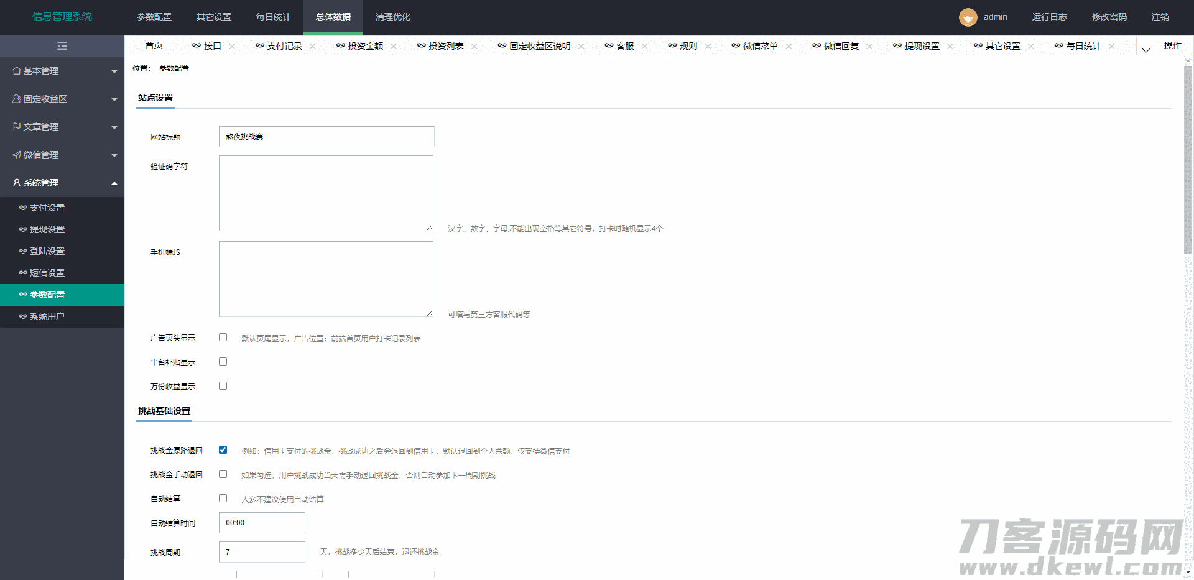Viewport: 1194px width, 580px height.
Task: Enable 平台补贴显示 checkbox
Action: [223, 362]
